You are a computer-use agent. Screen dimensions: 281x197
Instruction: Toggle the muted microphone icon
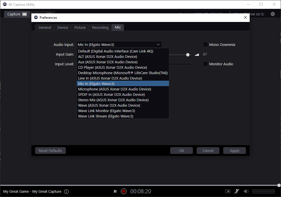point(237,191)
